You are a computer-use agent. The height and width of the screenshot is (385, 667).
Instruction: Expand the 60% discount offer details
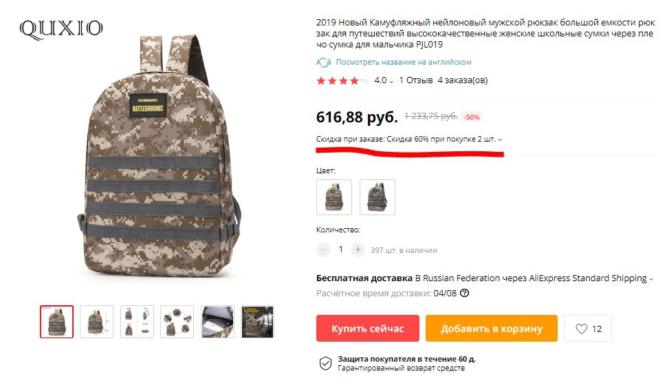tap(500, 140)
